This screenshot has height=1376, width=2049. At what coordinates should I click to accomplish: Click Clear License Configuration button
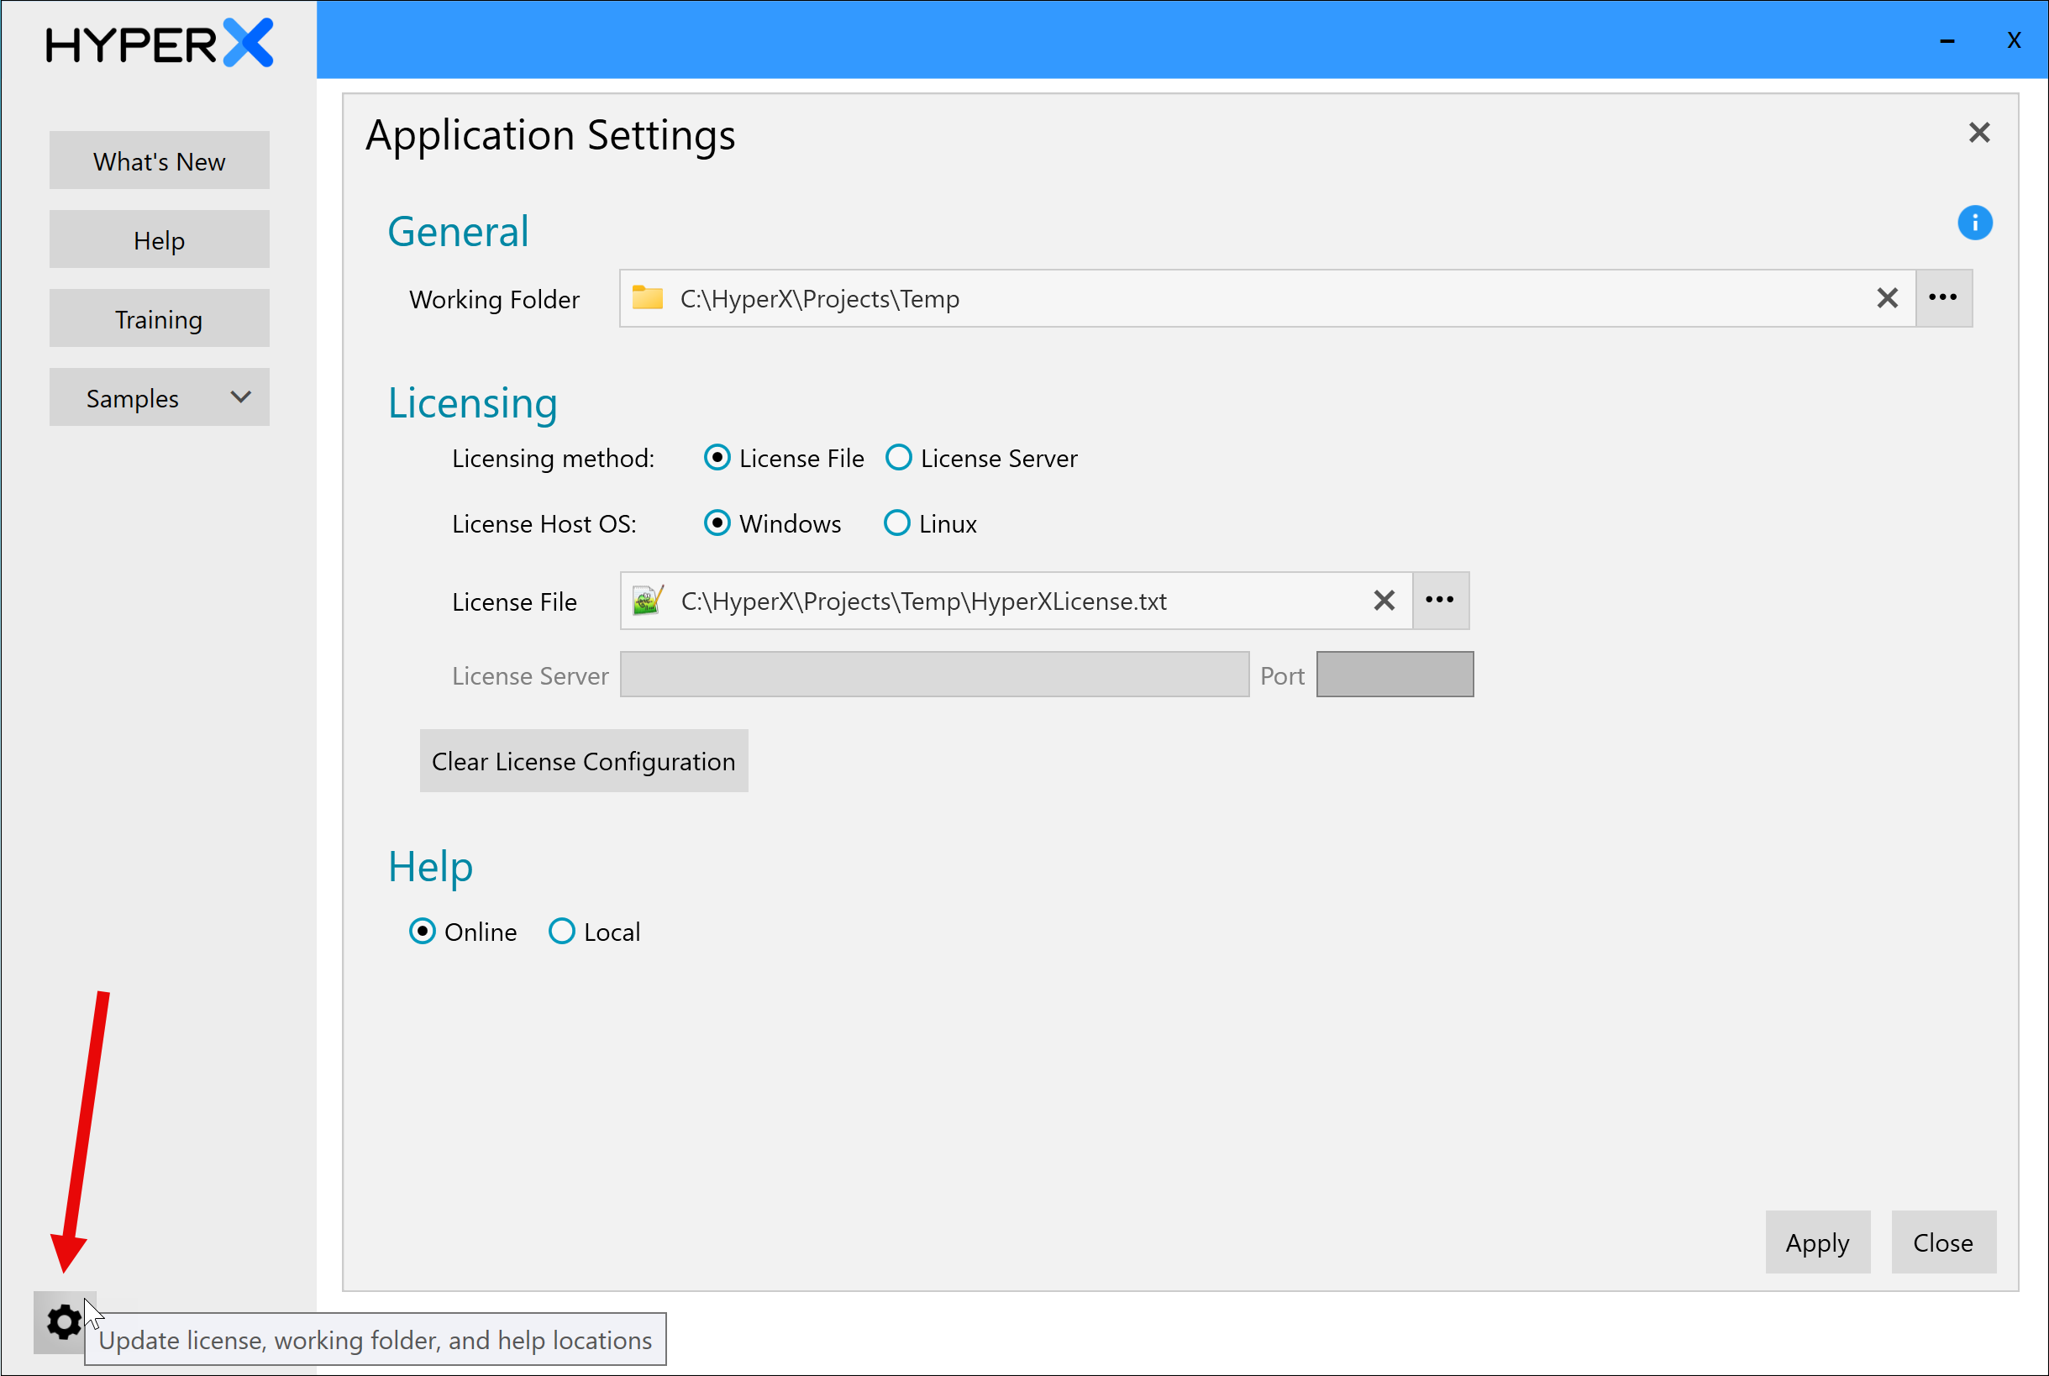point(584,761)
